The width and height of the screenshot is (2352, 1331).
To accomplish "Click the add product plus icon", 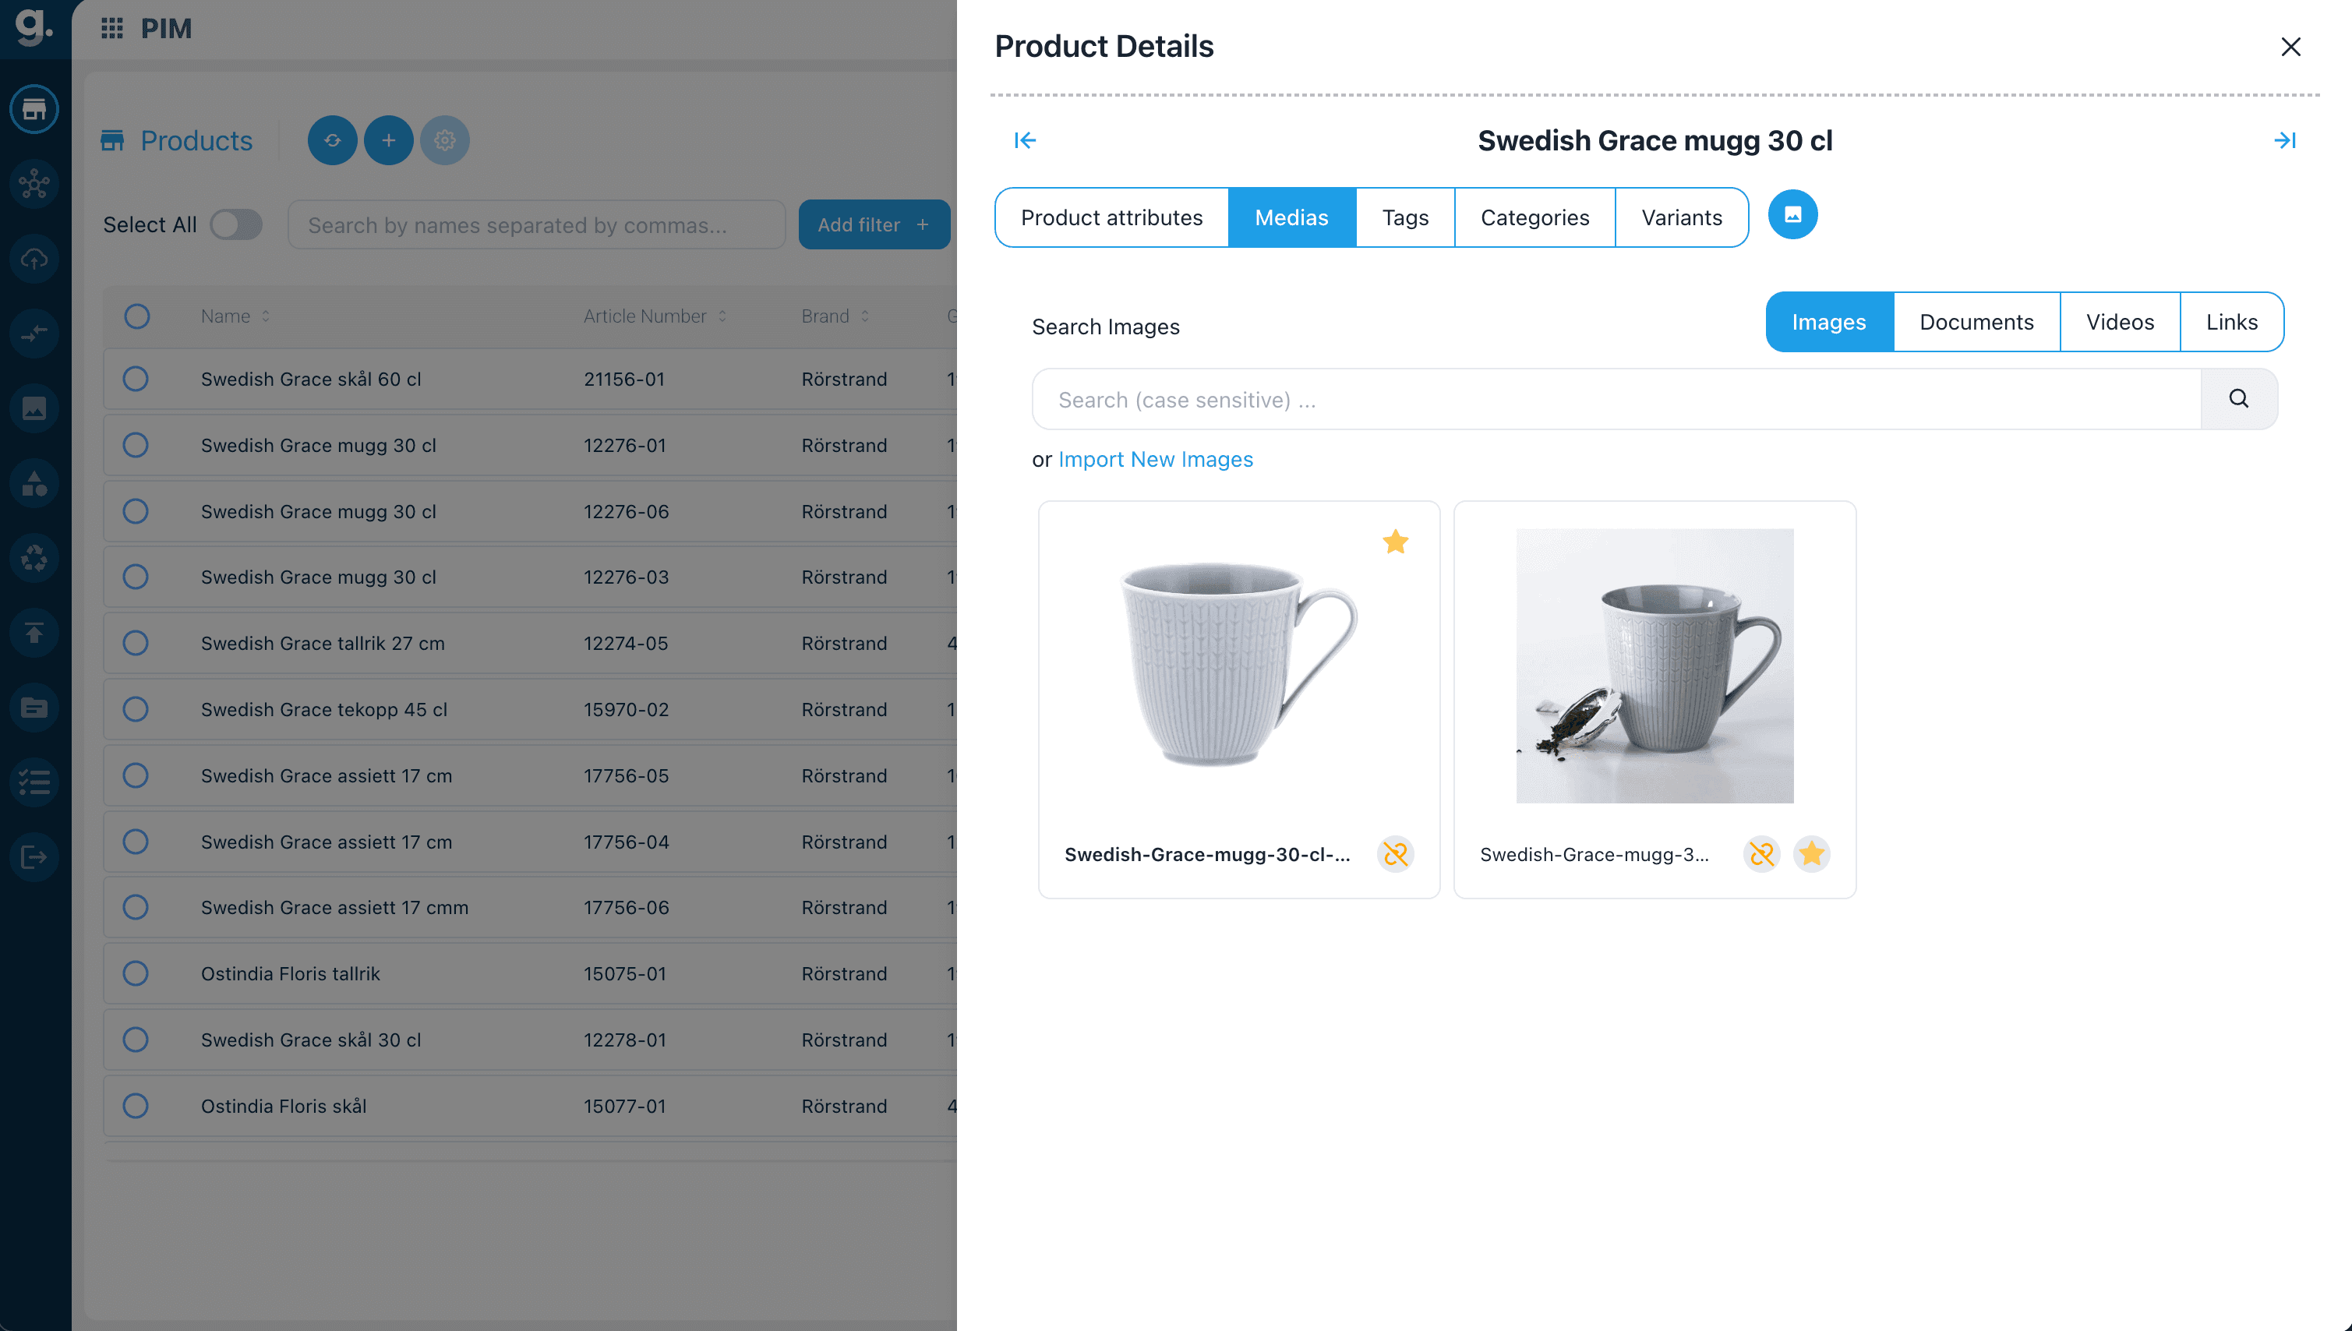I will (389, 139).
